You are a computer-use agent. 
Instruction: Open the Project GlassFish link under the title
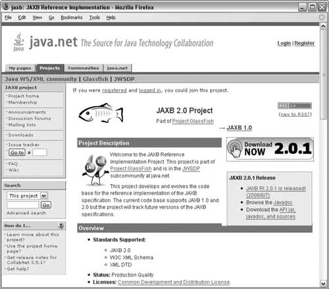[193, 121]
